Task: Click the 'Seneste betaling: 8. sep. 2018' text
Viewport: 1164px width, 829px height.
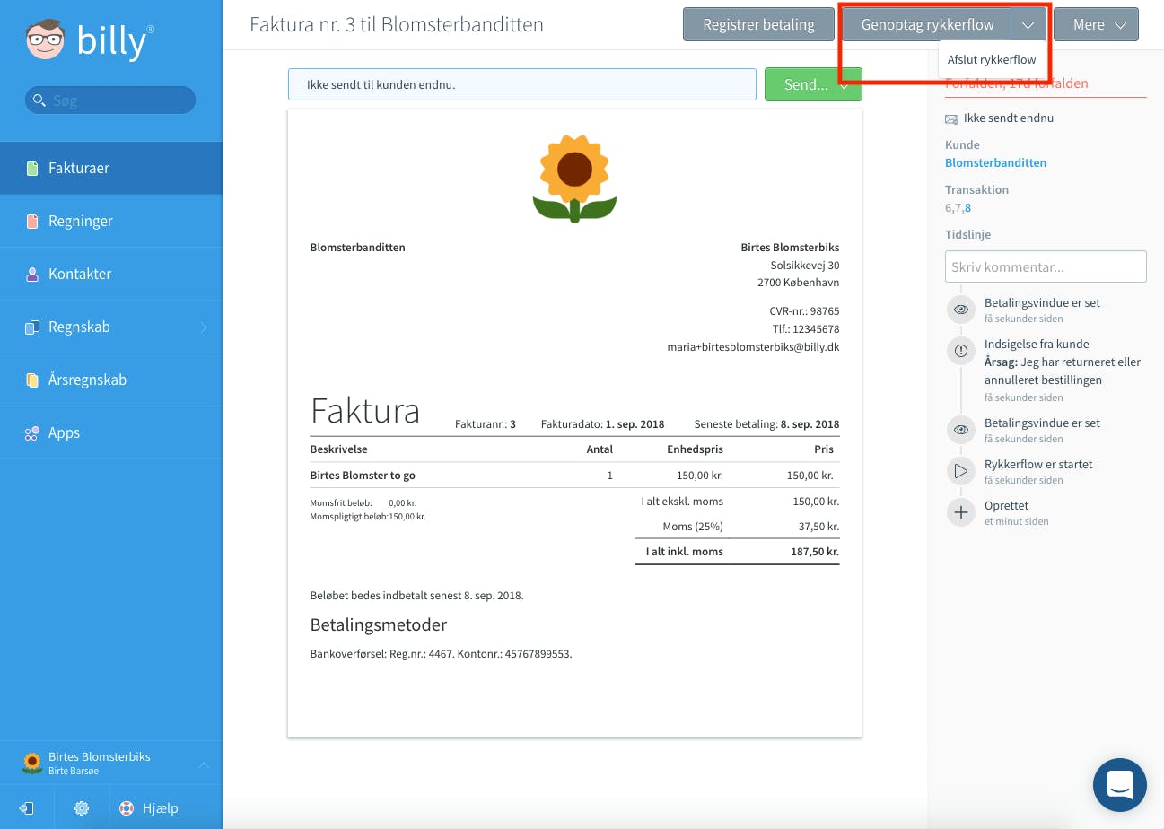Action: pos(766,424)
